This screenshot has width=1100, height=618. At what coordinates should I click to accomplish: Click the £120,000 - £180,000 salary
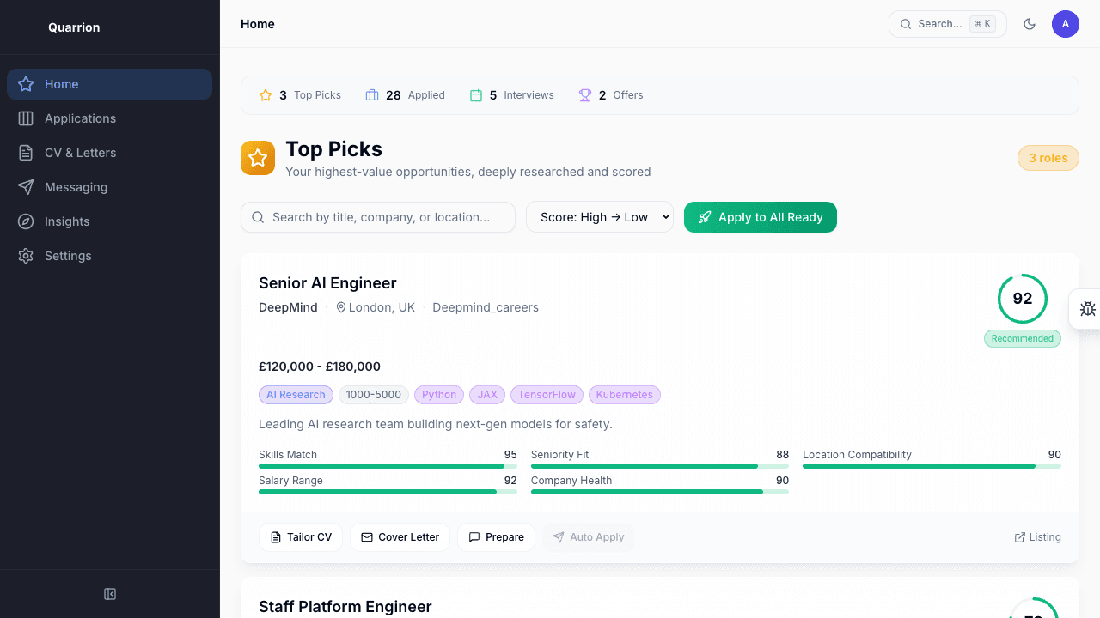coord(320,367)
